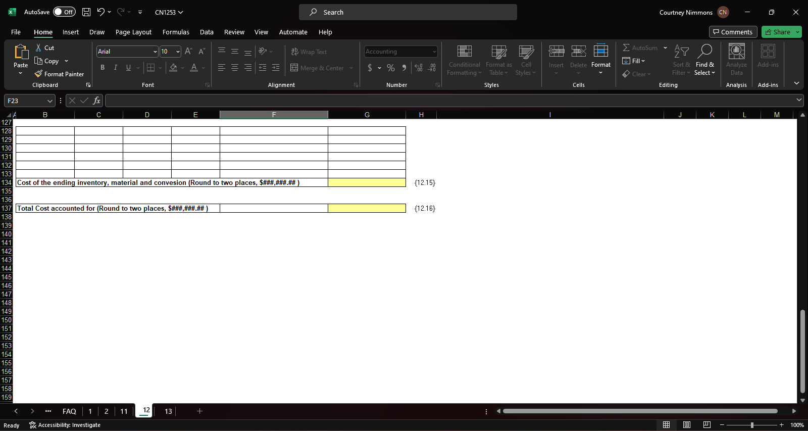Toggle AutoSave switch on

click(64, 12)
